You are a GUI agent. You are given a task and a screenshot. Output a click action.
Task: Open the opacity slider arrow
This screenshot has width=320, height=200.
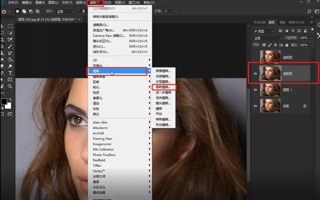point(311,38)
